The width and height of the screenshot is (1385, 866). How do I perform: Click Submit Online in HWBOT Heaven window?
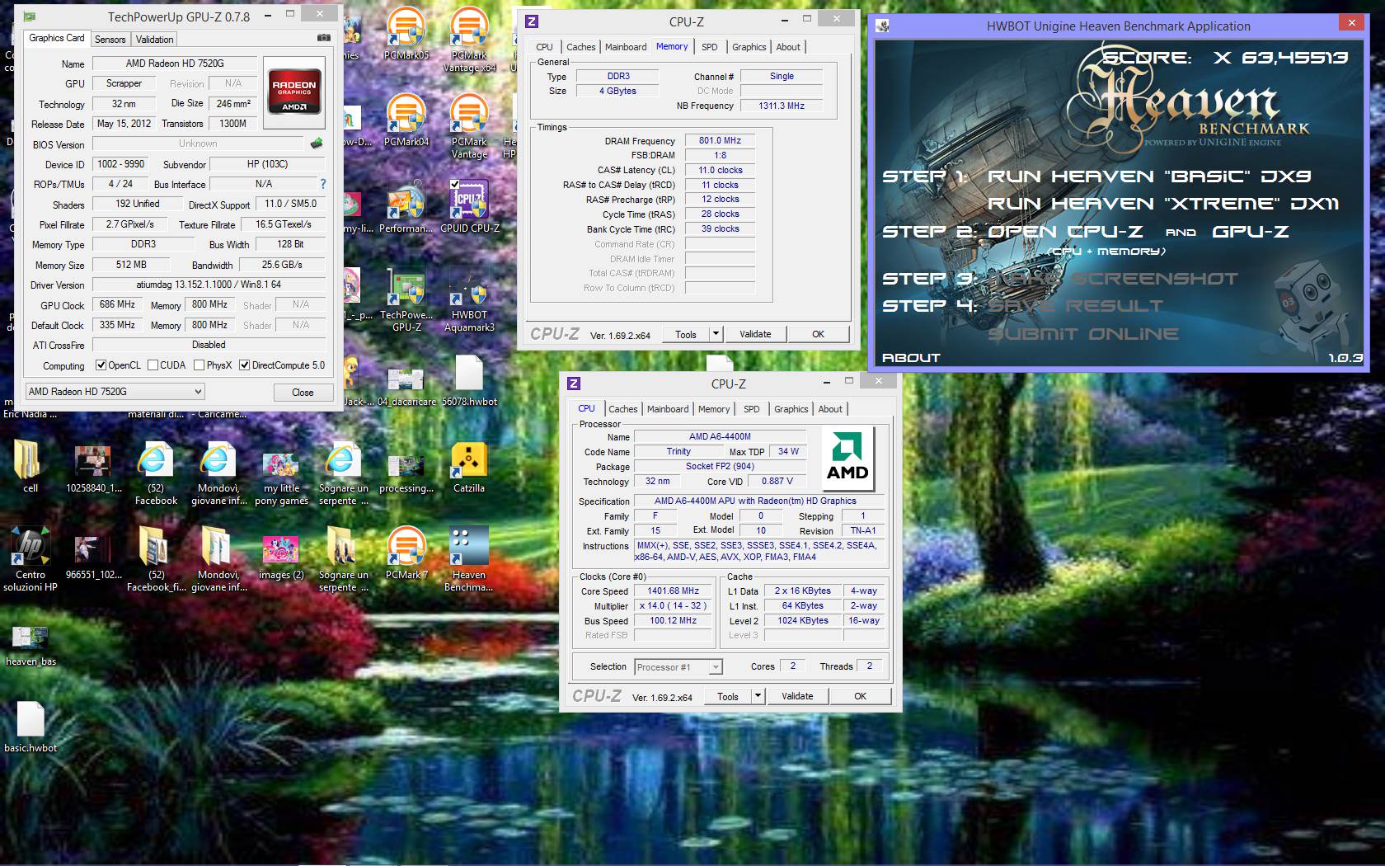point(1082,334)
